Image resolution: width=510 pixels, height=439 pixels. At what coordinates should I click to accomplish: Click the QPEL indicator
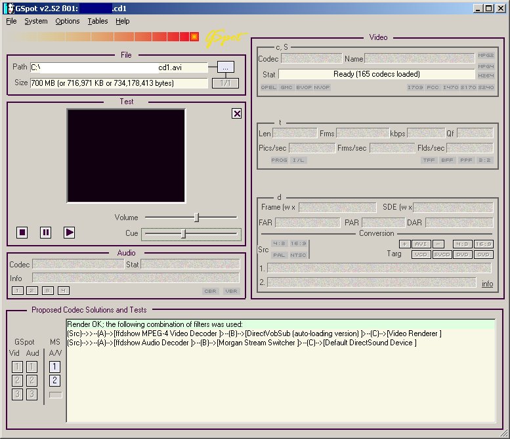[268, 87]
